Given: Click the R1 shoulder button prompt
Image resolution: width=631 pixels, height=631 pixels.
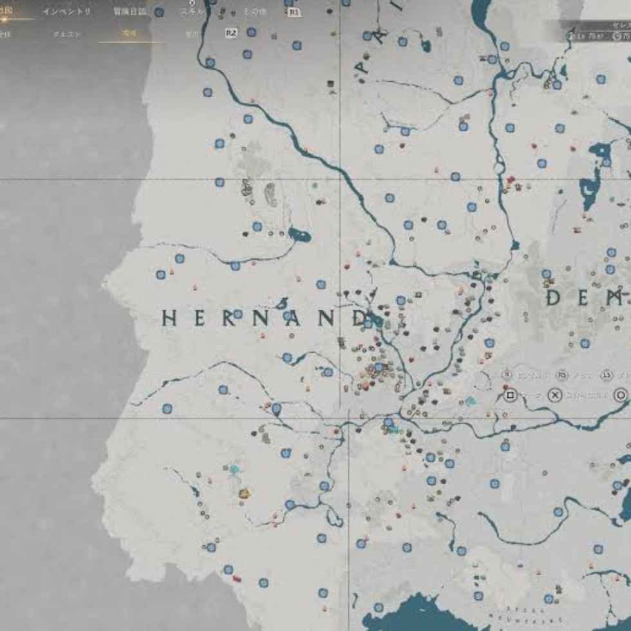Looking at the screenshot, I should pyautogui.click(x=294, y=12).
